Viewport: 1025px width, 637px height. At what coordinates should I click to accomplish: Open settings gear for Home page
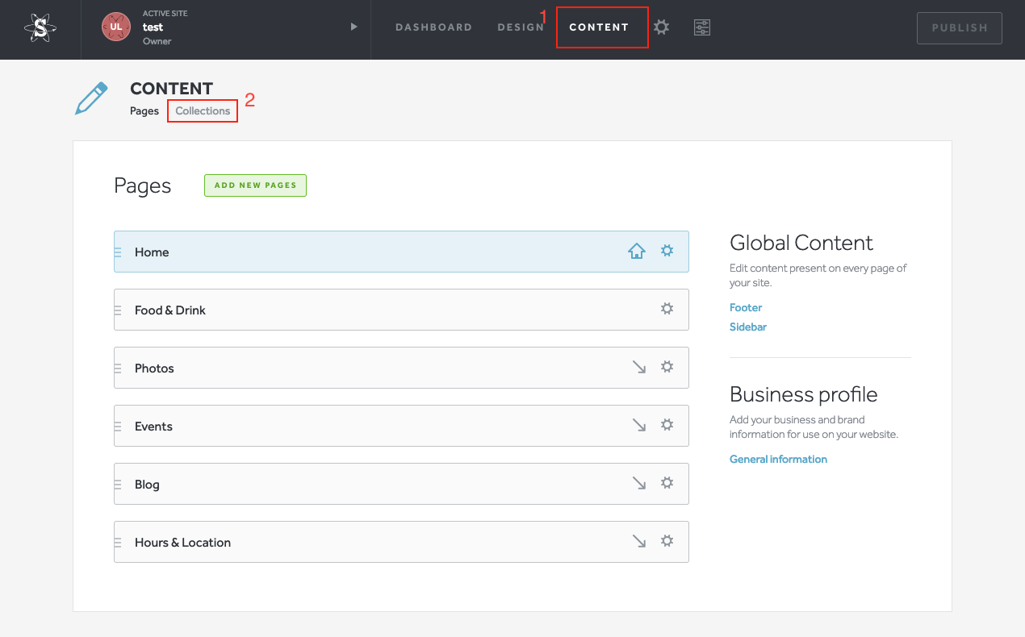667,251
